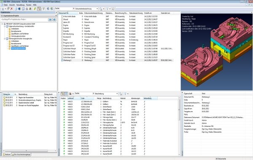Sort parts list by Behandlung column header
The image size is (253, 160).
150,98
